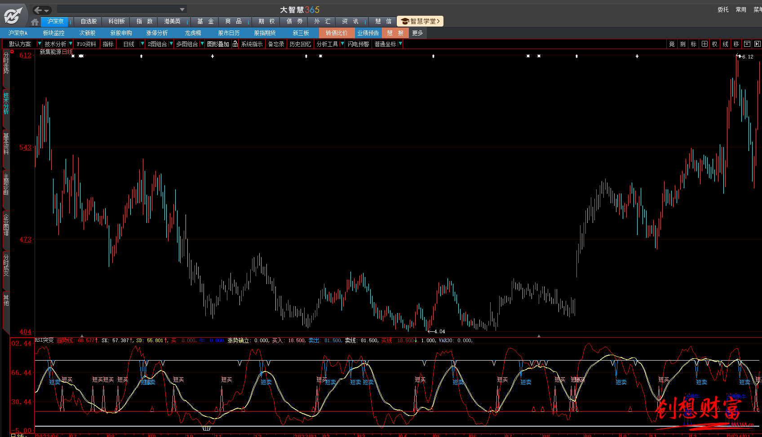Expand the top search box dropdown arrow
The height and width of the screenshot is (437, 762).
[x=182, y=9]
